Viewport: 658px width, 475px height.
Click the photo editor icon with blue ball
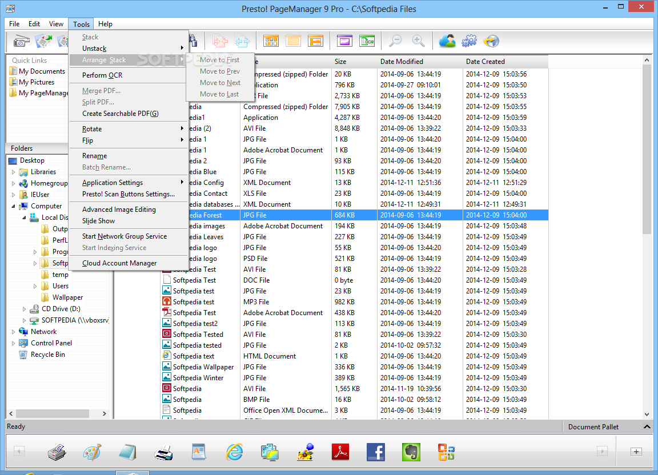[x=305, y=452]
